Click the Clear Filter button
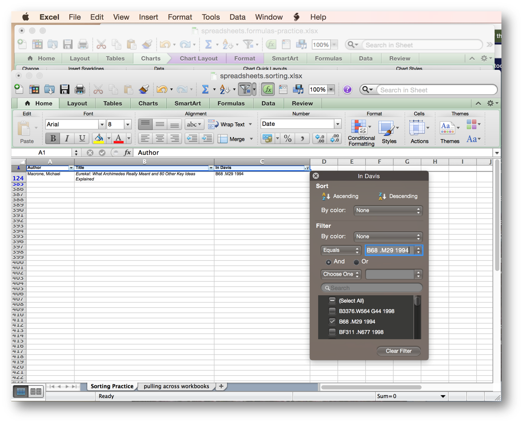Screen dimensions: 524x424 [398, 351]
